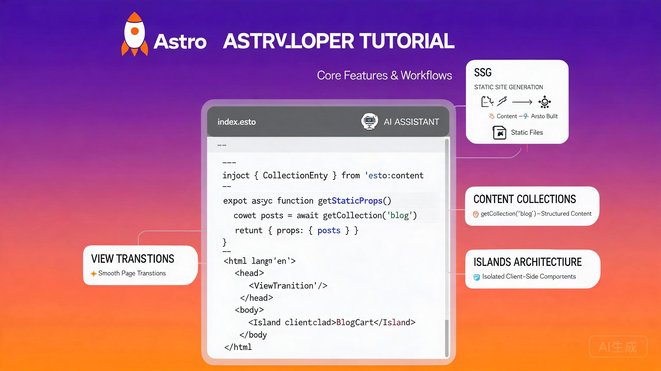Click the arrow icon in SSG card
The width and height of the screenshot is (661, 371).
(522, 102)
